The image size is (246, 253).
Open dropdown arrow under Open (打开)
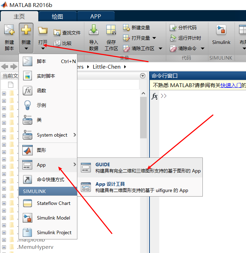43,48
